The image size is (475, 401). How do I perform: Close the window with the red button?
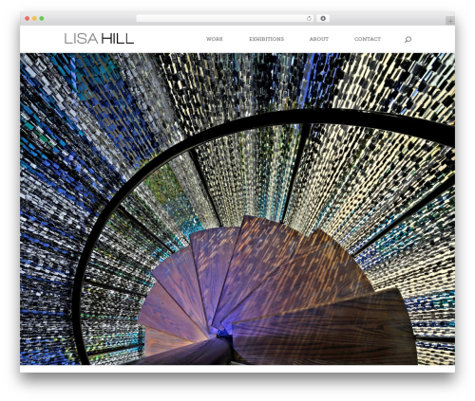[28, 18]
